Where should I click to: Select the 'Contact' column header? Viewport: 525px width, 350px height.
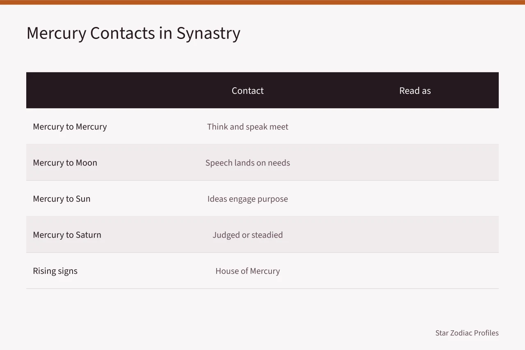pyautogui.click(x=248, y=91)
